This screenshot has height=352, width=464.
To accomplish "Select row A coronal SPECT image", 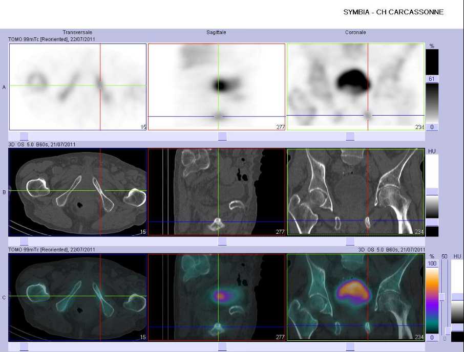I will (x=356, y=87).
